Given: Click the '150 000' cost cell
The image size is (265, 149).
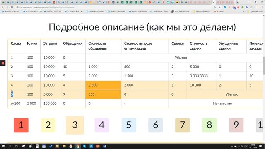Looking at the screenshot, I should click(50, 103).
